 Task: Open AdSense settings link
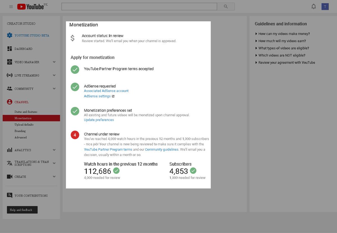pyautogui.click(x=97, y=96)
